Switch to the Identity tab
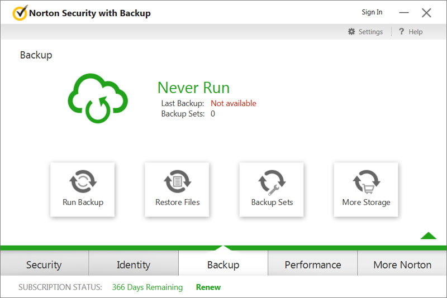Screen dimensions: 447x298 tap(134, 263)
